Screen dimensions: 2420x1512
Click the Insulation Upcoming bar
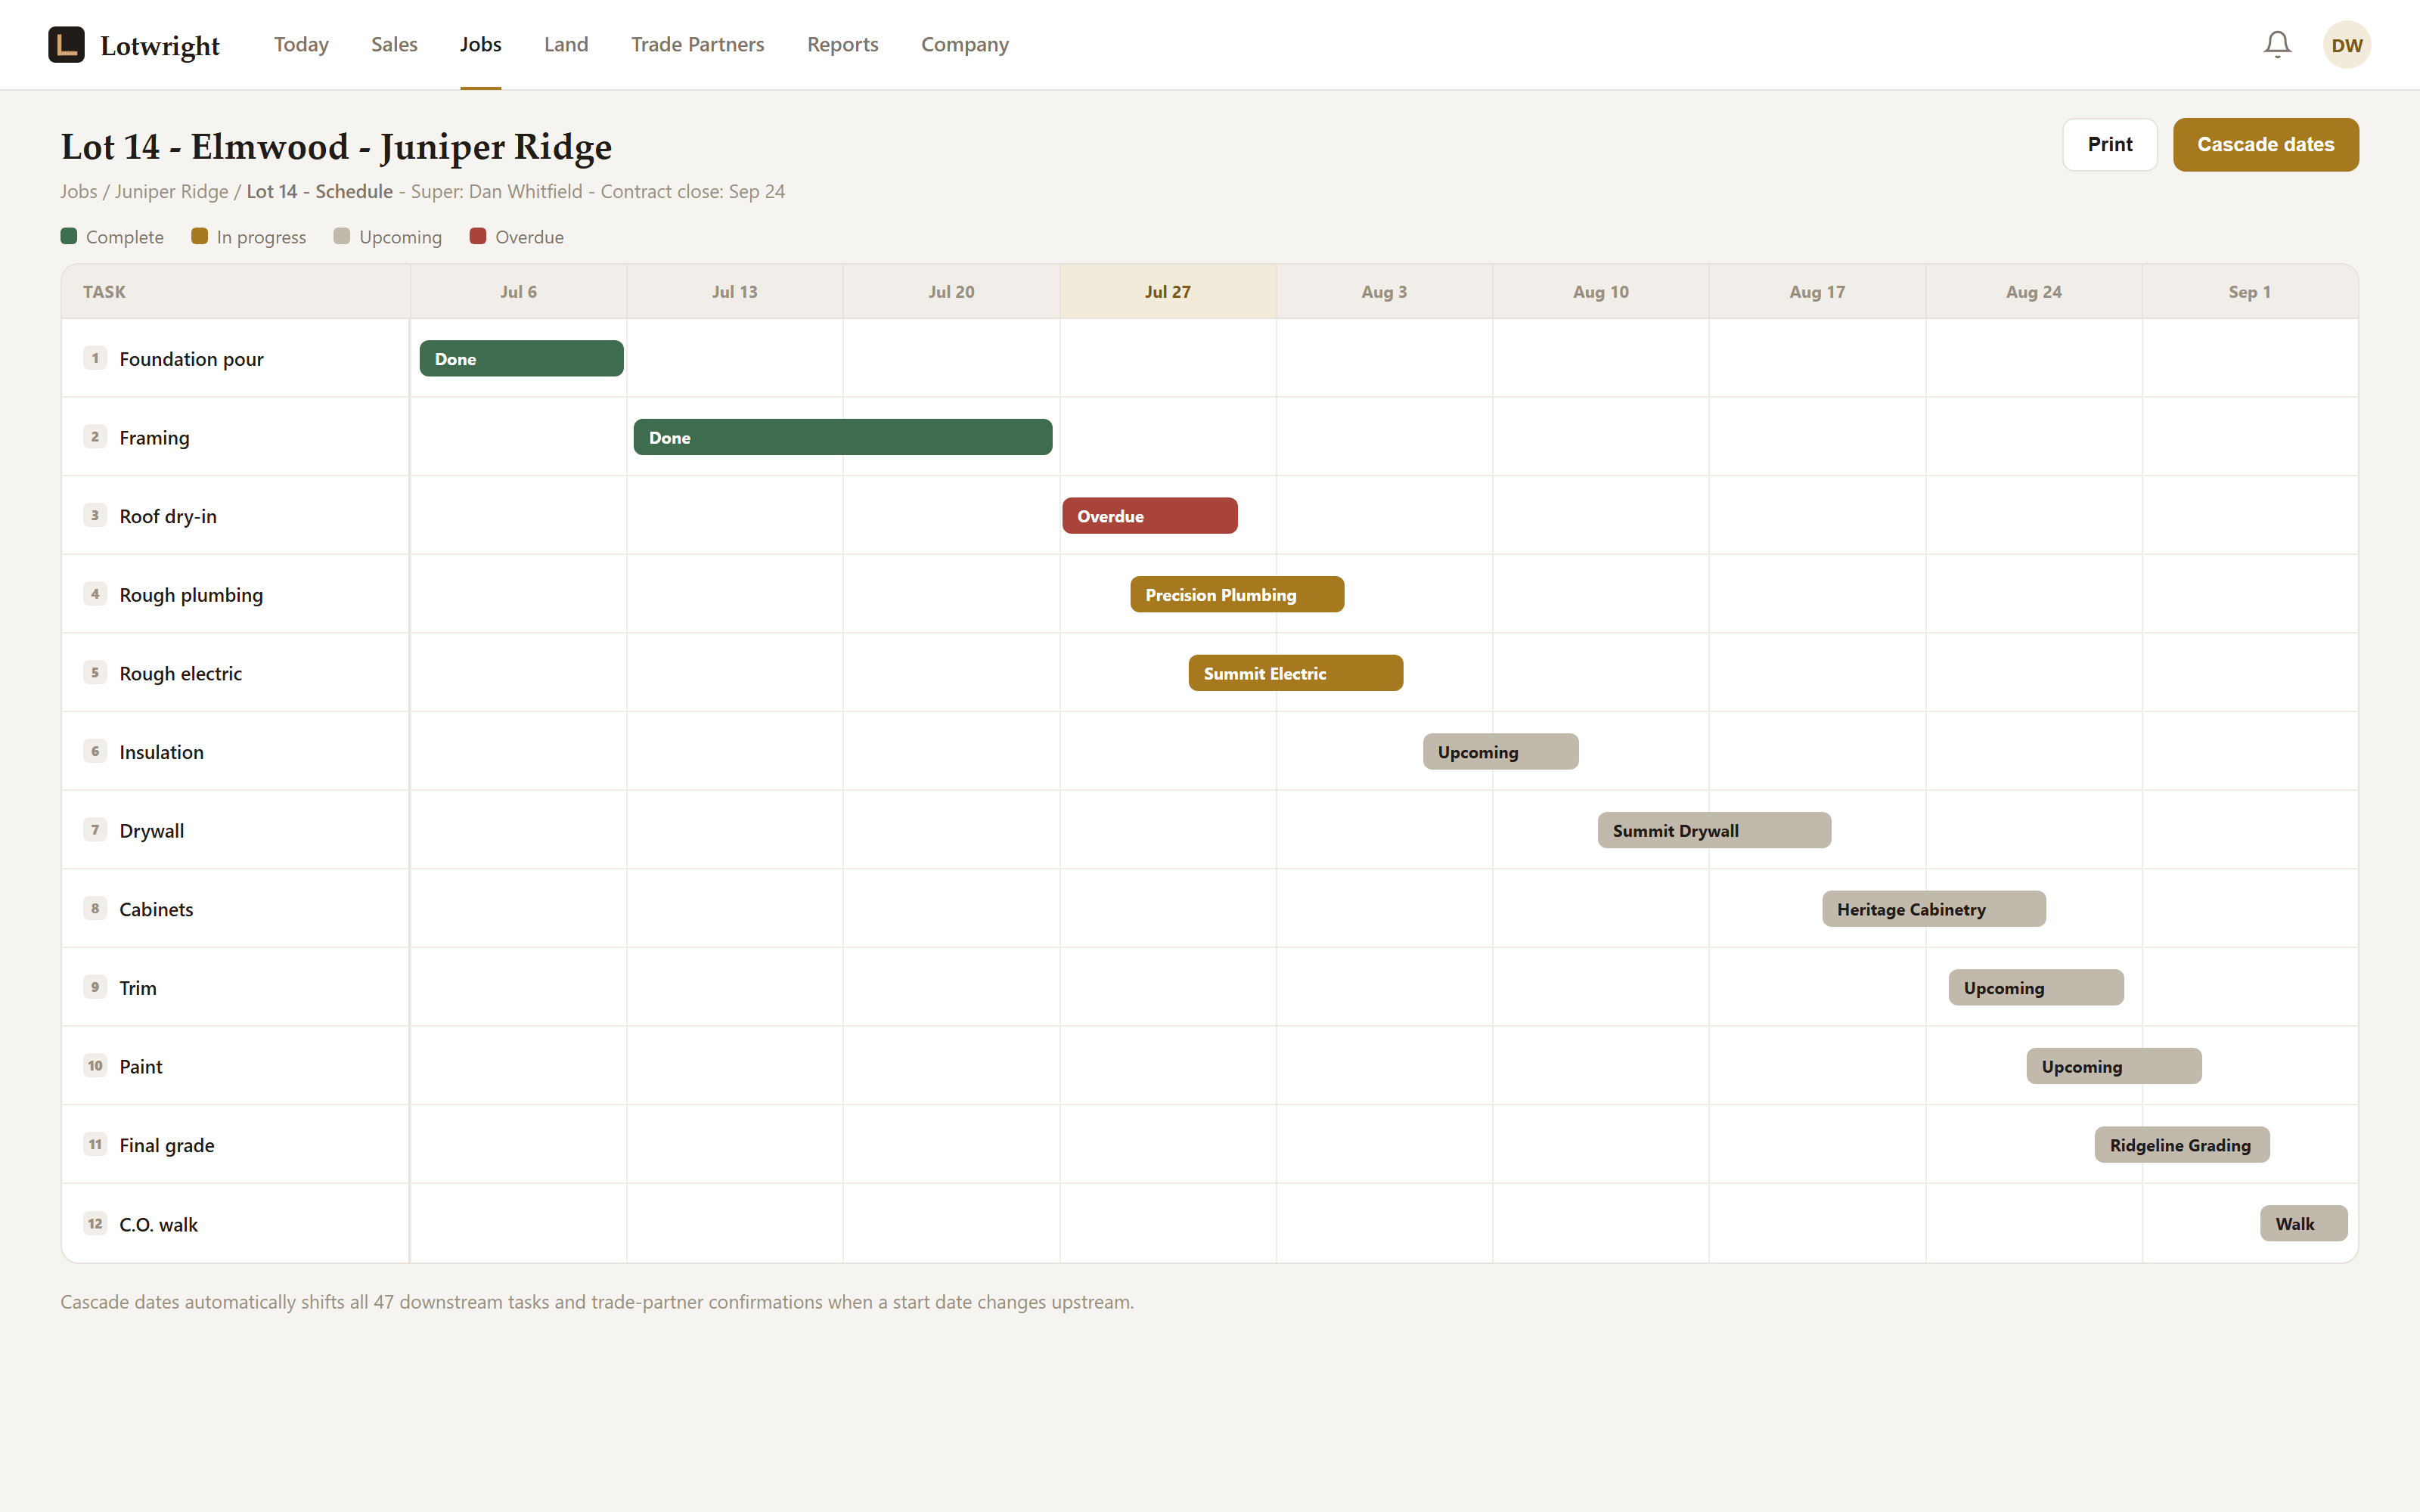click(1501, 752)
